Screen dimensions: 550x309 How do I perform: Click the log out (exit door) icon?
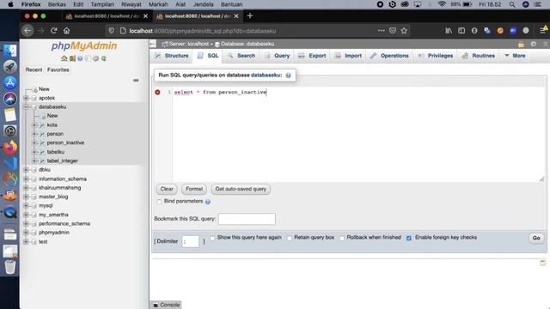coord(72,58)
